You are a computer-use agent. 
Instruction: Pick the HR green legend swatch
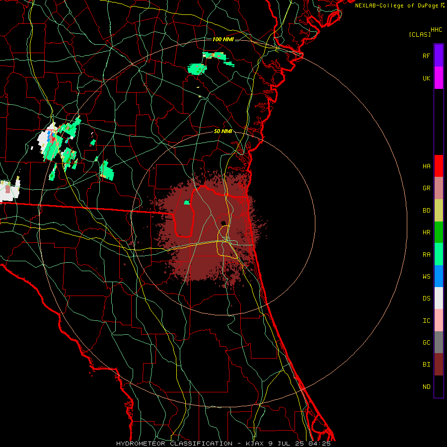point(439,232)
